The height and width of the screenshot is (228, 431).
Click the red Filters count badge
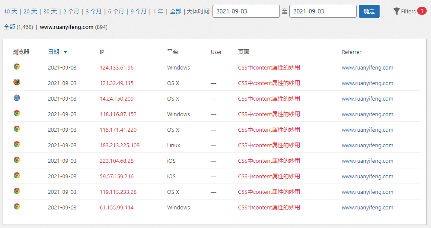pos(421,11)
